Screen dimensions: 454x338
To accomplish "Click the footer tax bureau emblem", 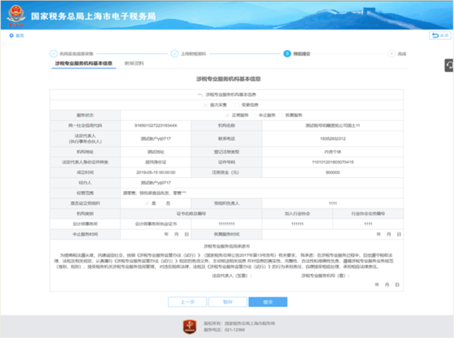I will (x=190, y=326).
